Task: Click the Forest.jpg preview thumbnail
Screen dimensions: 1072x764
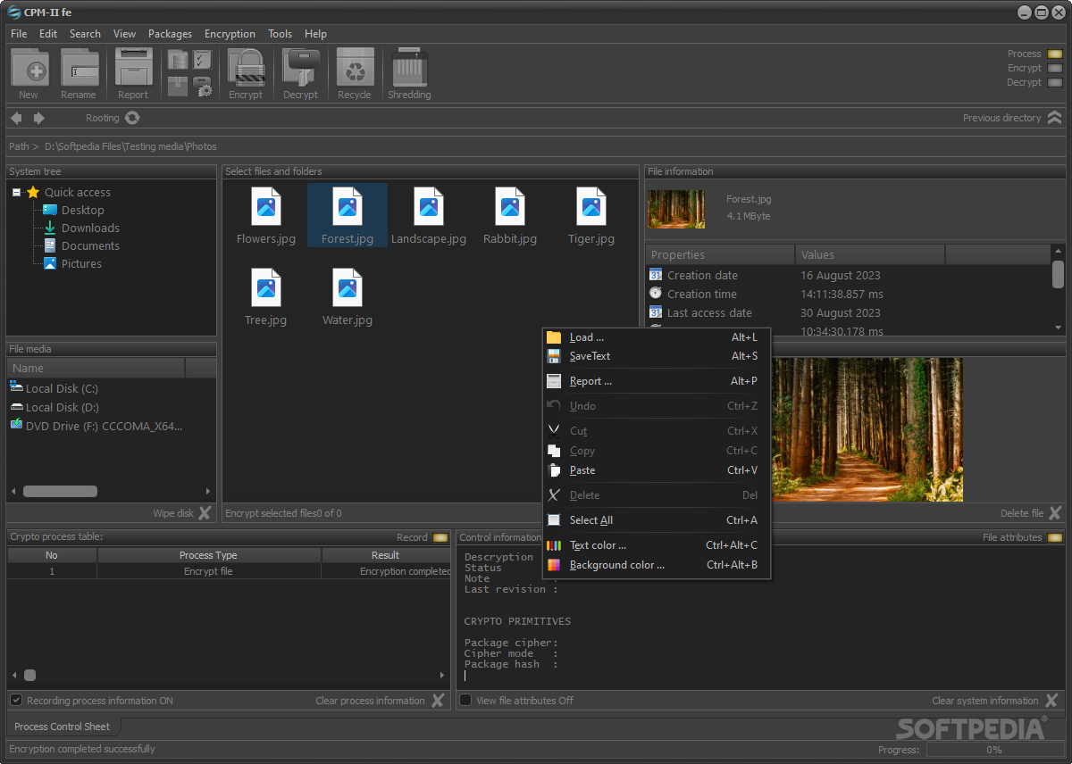Action: coord(676,209)
